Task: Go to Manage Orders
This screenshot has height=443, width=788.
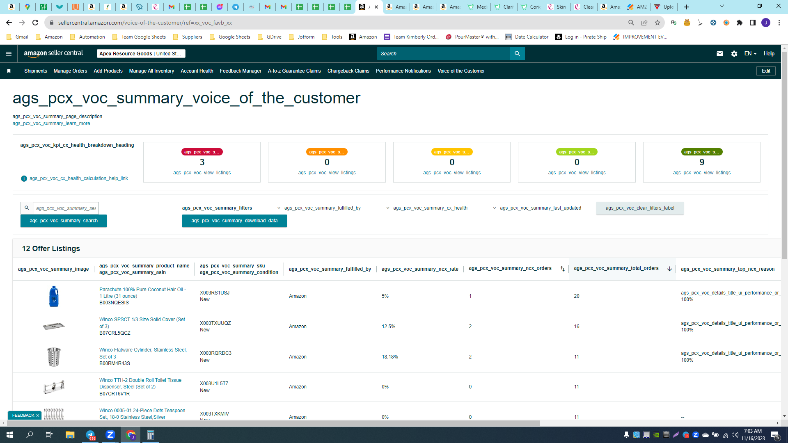Action: [70, 71]
